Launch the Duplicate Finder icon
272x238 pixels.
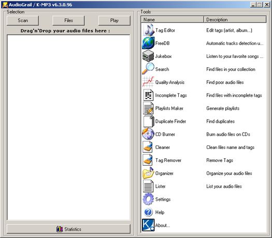click(149, 121)
